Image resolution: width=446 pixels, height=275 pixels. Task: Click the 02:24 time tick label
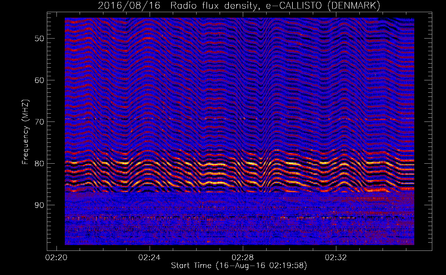coord(150,258)
